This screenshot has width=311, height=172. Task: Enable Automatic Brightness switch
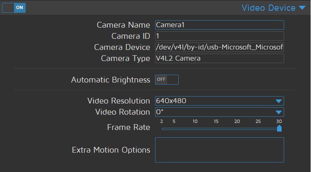167,80
